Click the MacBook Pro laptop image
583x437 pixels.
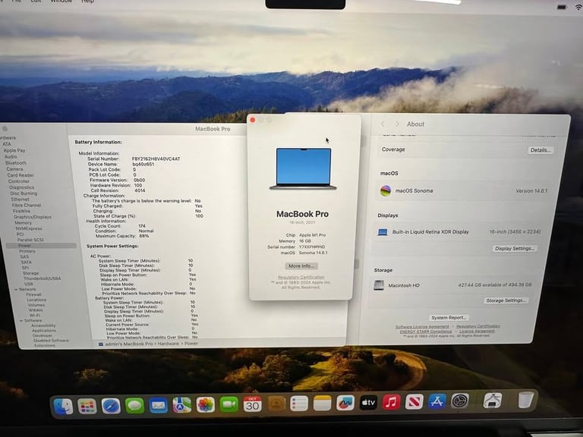303,169
